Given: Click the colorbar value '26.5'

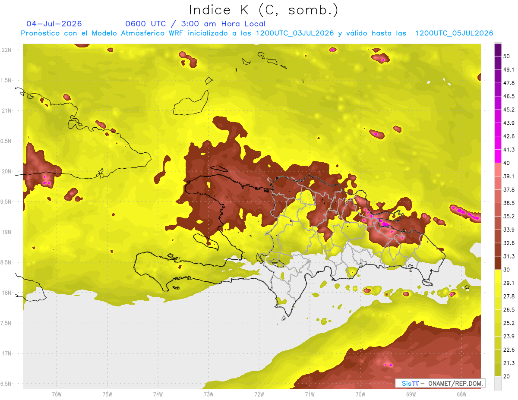Looking at the screenshot, I should tap(509, 309).
